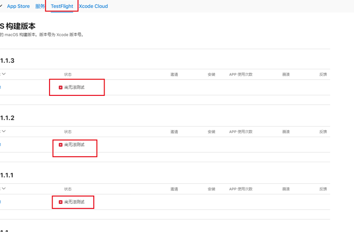Click APP 使用次数 column header in 1.1.3 table

(241, 75)
